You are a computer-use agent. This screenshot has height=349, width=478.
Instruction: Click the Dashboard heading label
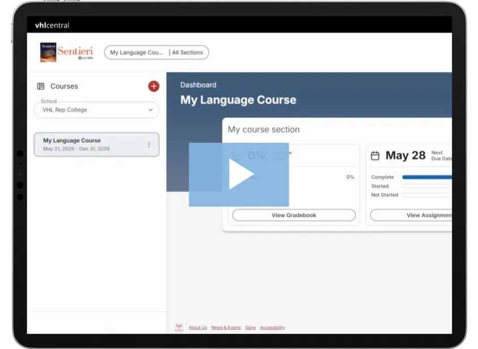(x=198, y=85)
